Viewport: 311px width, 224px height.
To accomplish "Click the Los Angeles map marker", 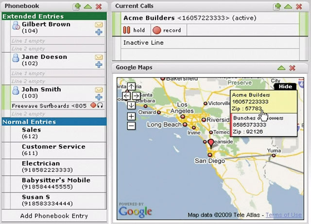I will point(183,117).
